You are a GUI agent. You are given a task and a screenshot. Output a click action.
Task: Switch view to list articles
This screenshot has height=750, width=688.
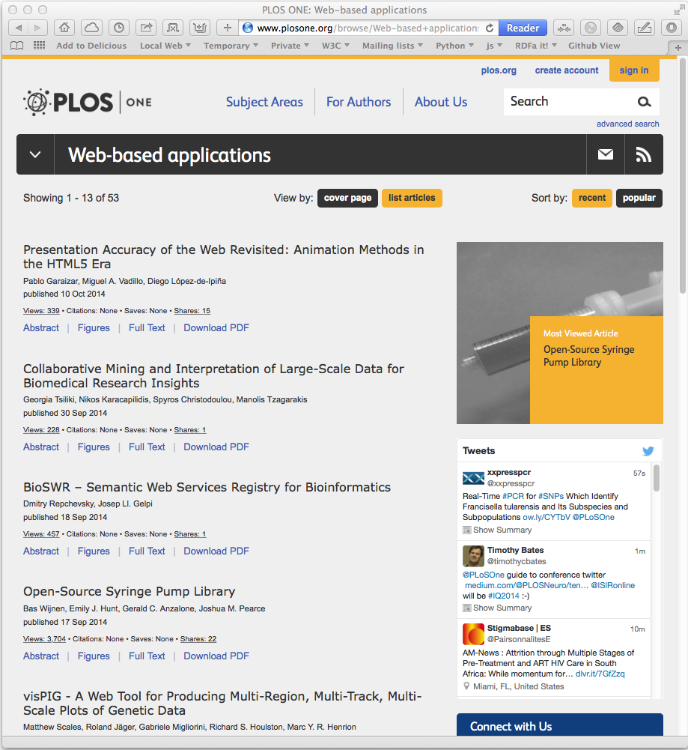(x=412, y=198)
